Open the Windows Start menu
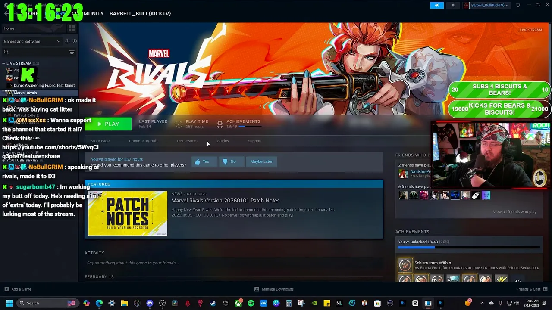 point(9,303)
